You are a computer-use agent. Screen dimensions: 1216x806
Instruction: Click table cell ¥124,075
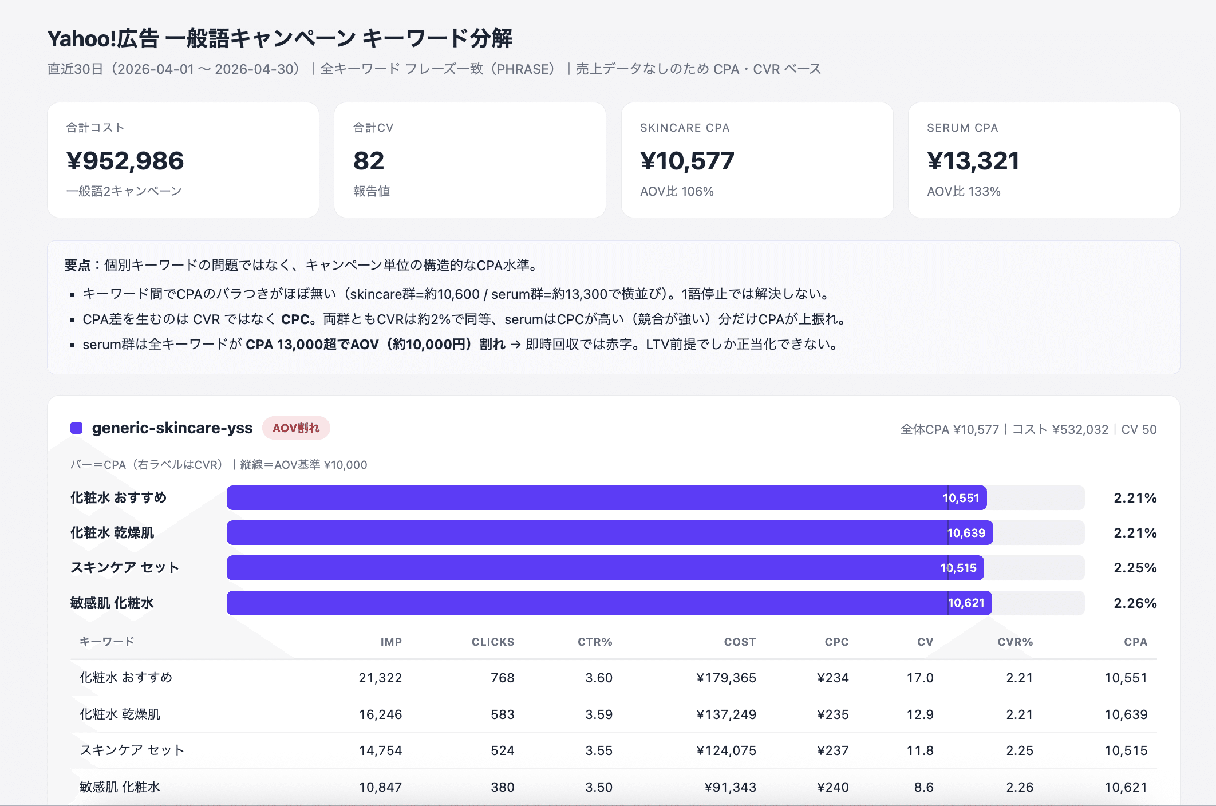[726, 750]
